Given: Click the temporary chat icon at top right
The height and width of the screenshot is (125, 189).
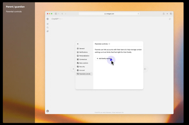Looking at the screenshot, I should pyautogui.click(x=170, y=19).
